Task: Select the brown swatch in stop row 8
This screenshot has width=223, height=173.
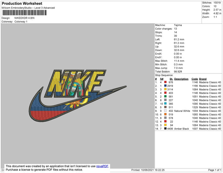Action: pos(165,107)
